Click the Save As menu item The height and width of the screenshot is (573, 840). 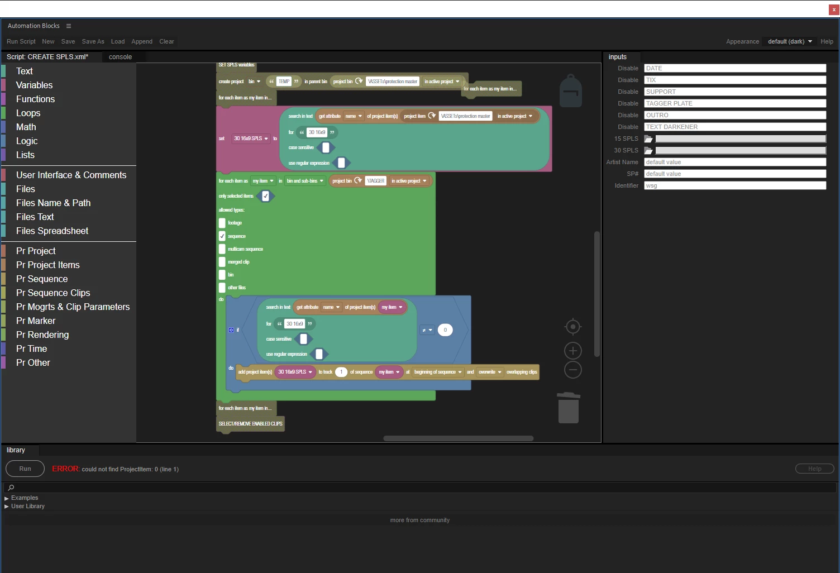tap(93, 41)
